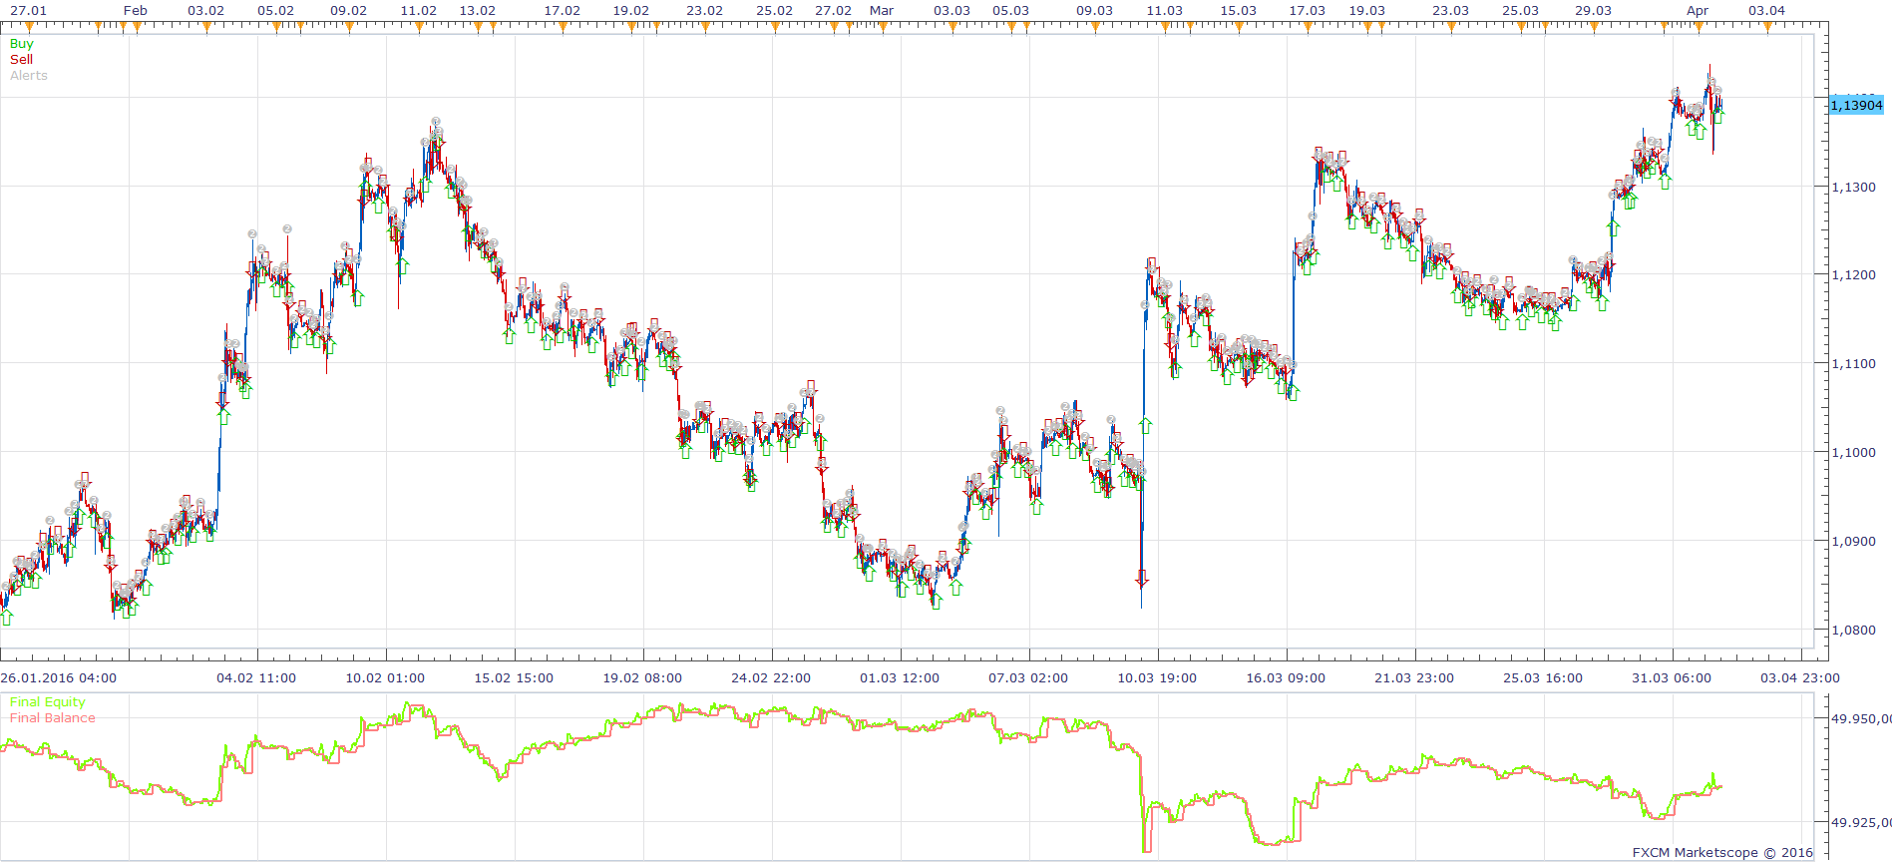Click the orange marker under 23.02
The height and width of the screenshot is (862, 1894).
tap(705, 27)
